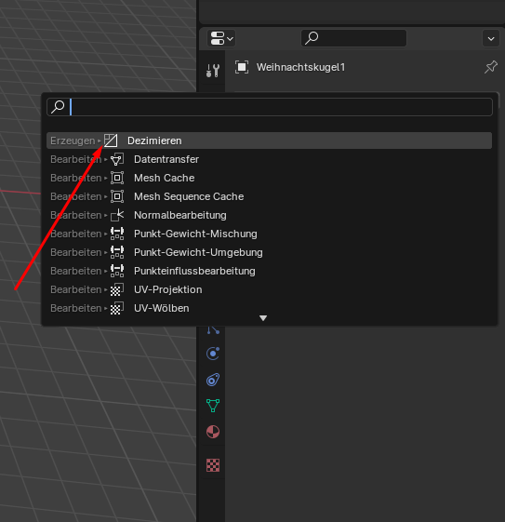This screenshot has width=505, height=522.
Task: Select the Dezimieren modifier entry
Action: (269, 141)
